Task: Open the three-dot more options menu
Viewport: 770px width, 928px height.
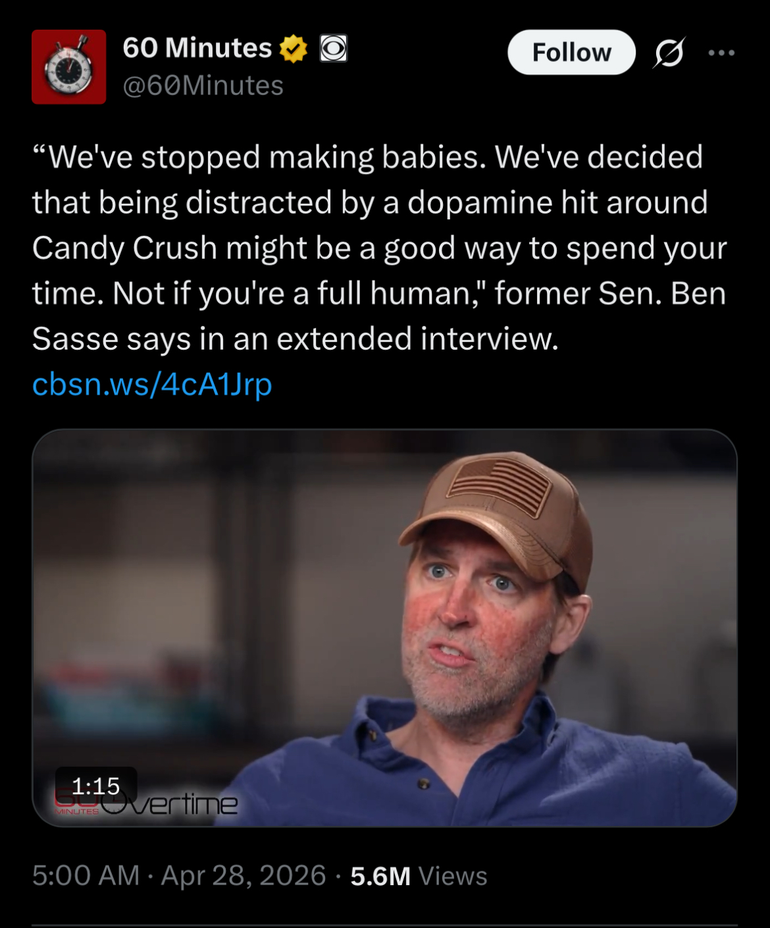Action: coord(721,53)
